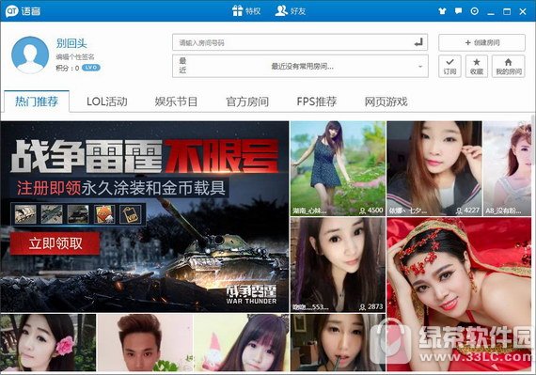Open the message bubble icon
This screenshot has width=536, height=375.
click(458, 11)
